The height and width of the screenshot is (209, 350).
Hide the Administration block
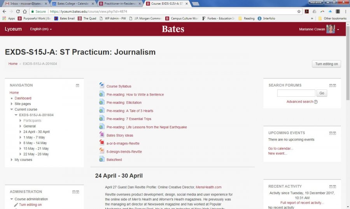pyautogui.click(x=73, y=192)
